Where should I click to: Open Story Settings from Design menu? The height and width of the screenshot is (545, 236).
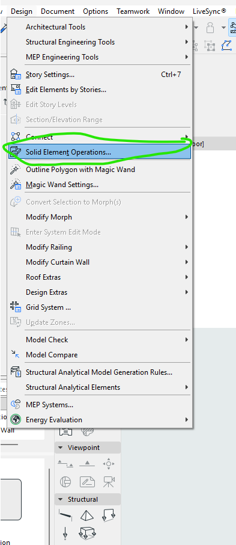pos(100,75)
